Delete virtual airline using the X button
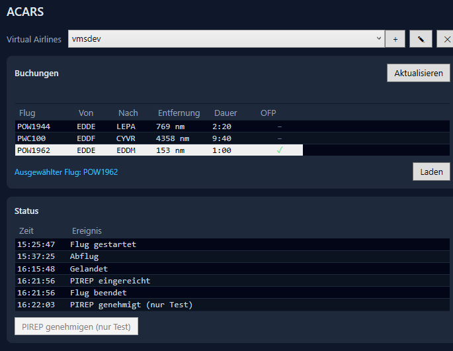The height and width of the screenshot is (351, 453). [446, 39]
